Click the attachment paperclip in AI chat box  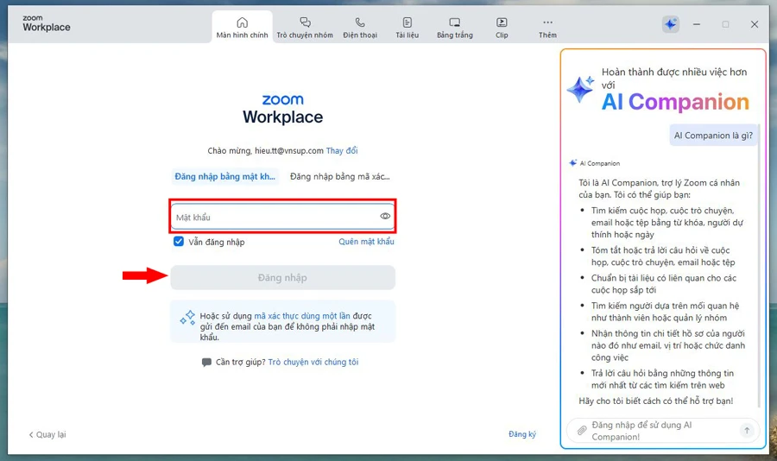click(582, 430)
